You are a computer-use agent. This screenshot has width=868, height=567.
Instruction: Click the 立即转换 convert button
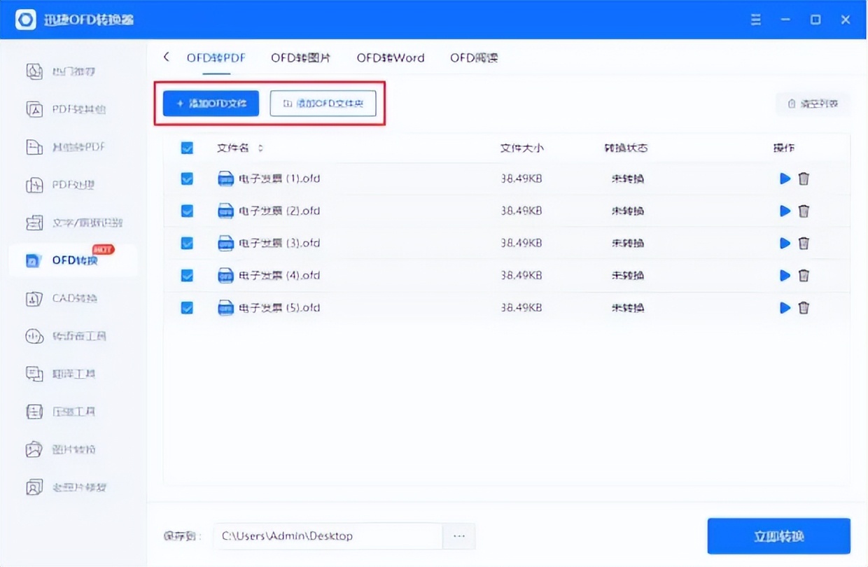point(778,535)
